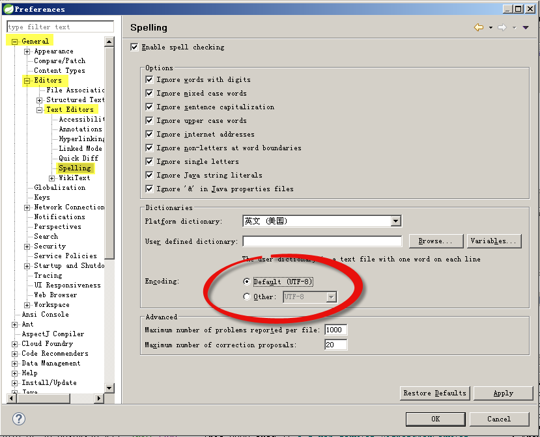Expand the Network Connections node

click(x=27, y=207)
